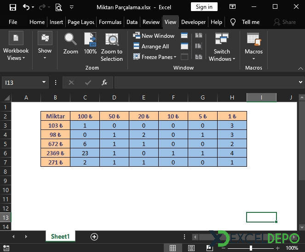Select the Miktar header cell
This screenshot has width=305, height=252.
click(x=56, y=116)
